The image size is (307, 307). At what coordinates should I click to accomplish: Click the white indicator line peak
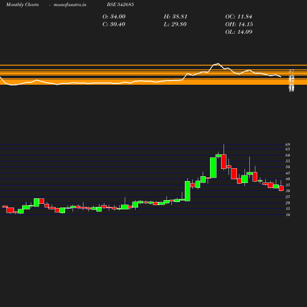[218, 63]
